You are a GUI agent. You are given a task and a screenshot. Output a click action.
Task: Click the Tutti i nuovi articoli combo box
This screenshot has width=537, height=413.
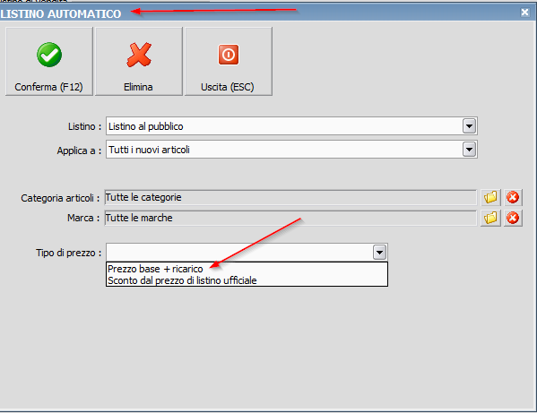(291, 150)
